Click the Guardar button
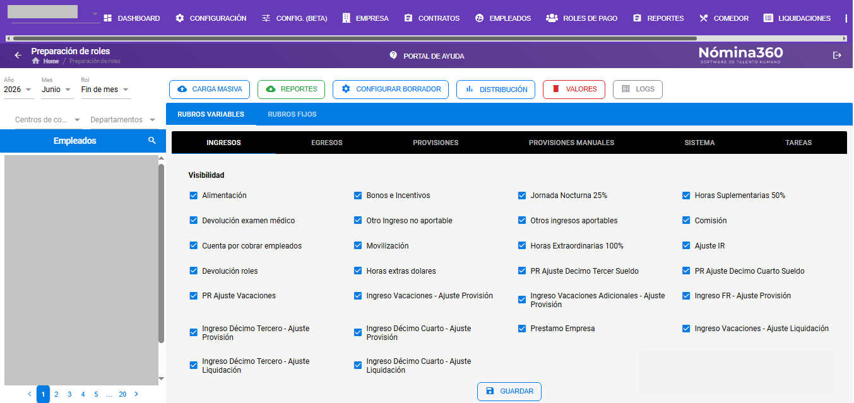Screen dimensions: 854x403 pos(509,391)
